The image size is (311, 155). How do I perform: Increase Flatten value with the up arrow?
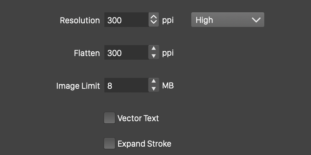click(x=154, y=49)
